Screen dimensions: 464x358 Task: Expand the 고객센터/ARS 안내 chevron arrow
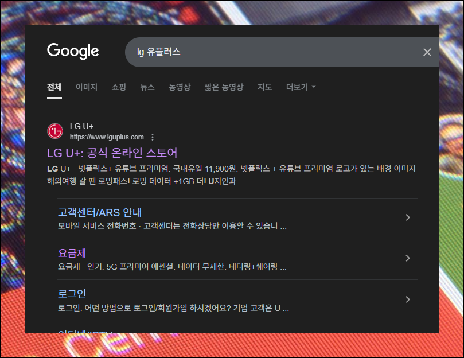pos(407,217)
